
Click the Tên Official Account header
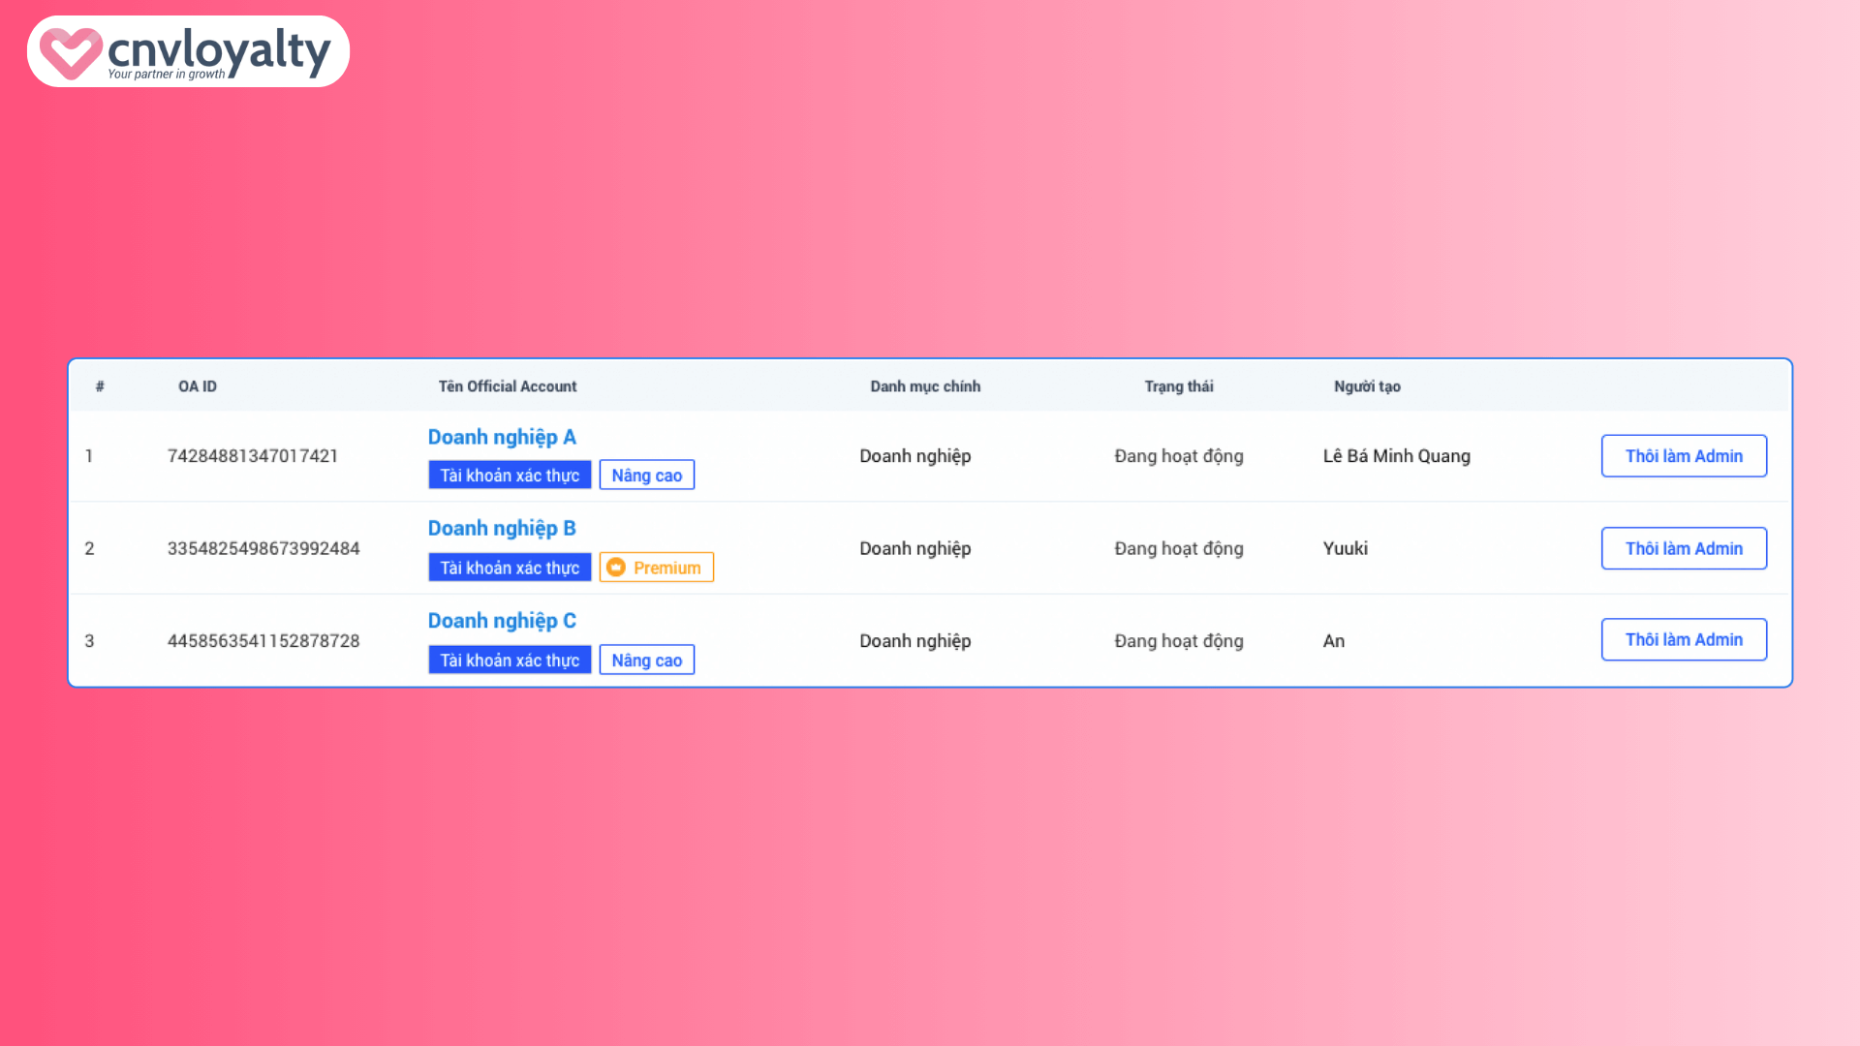coord(507,385)
